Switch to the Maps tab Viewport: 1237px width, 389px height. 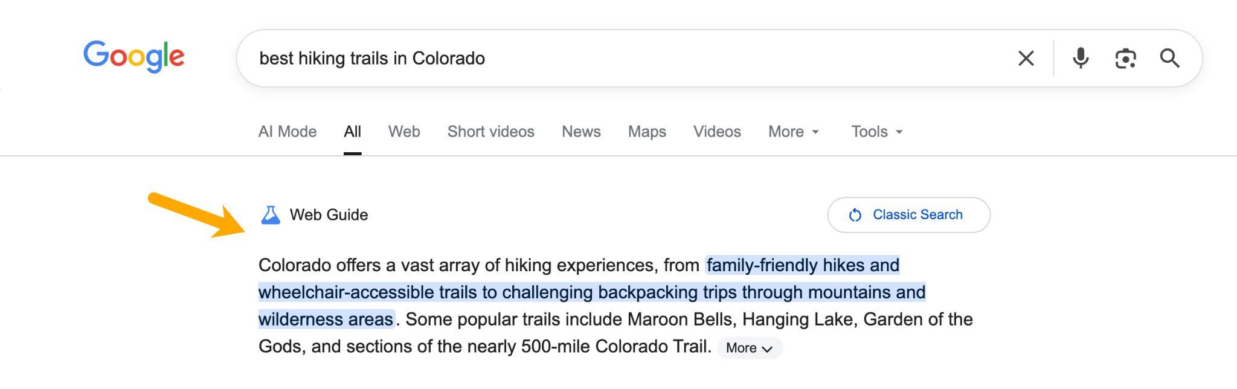pyautogui.click(x=646, y=131)
